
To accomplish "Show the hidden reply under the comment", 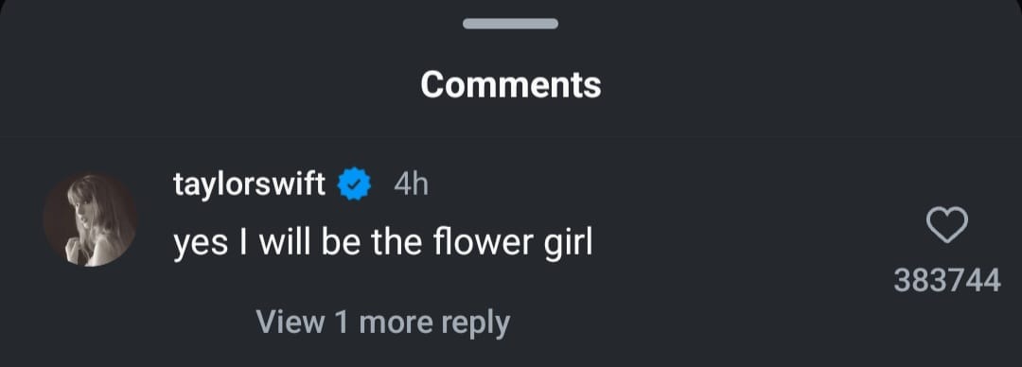I will (x=382, y=322).
